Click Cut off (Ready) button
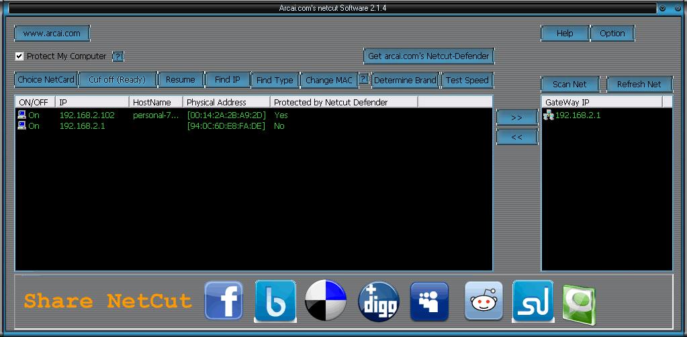The width and height of the screenshot is (687, 337). pos(117,80)
